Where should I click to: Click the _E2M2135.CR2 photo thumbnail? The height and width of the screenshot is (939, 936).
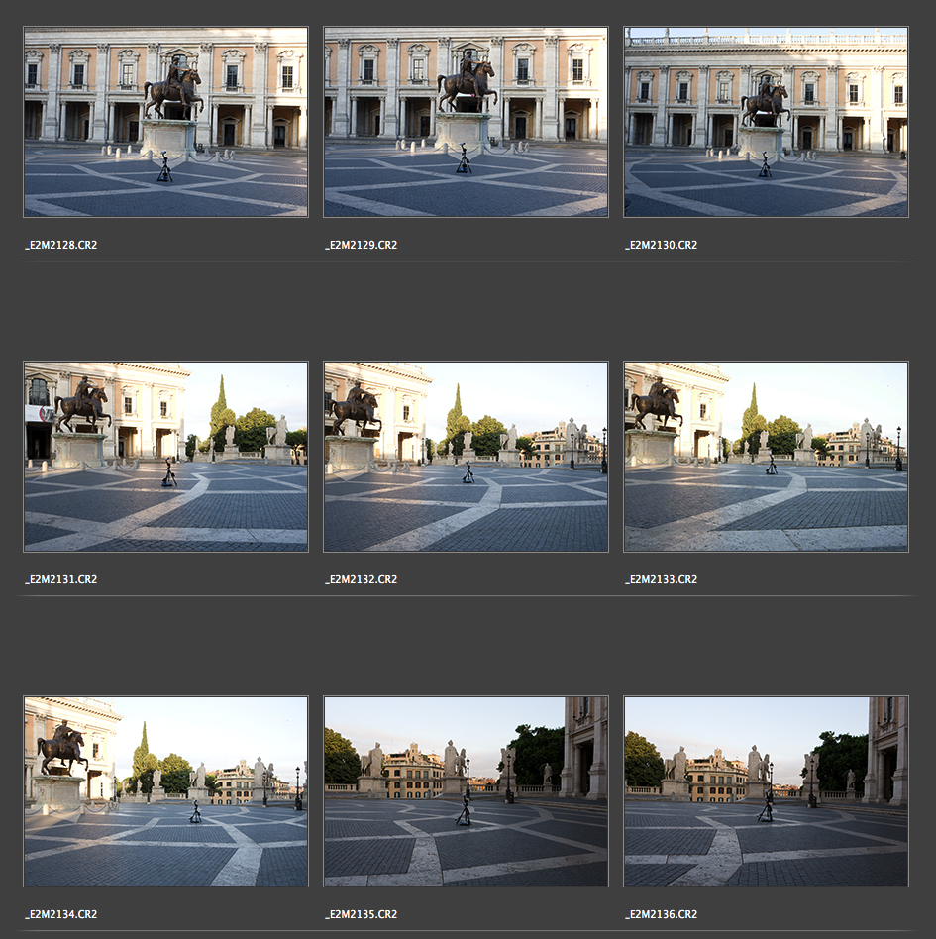[x=466, y=791]
